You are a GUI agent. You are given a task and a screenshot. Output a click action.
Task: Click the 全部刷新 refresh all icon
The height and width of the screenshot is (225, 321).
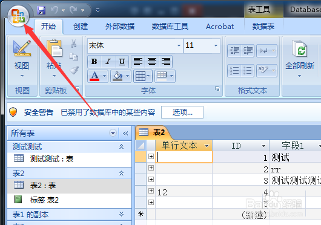pyautogui.click(x=300, y=48)
